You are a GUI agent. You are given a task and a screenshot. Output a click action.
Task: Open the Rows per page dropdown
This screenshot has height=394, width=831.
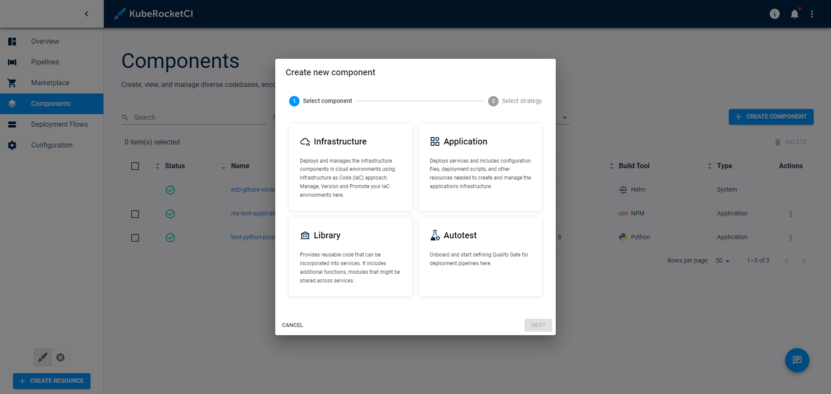point(723,261)
